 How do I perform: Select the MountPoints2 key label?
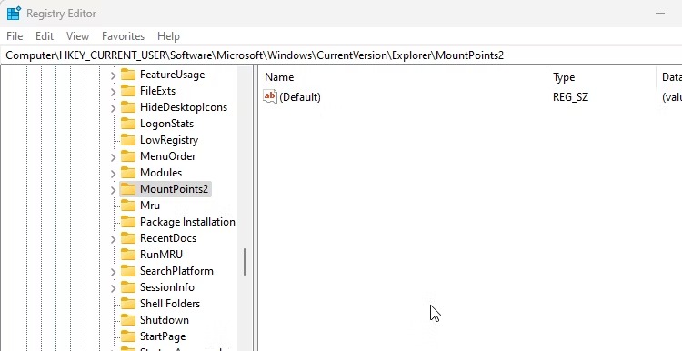174,189
